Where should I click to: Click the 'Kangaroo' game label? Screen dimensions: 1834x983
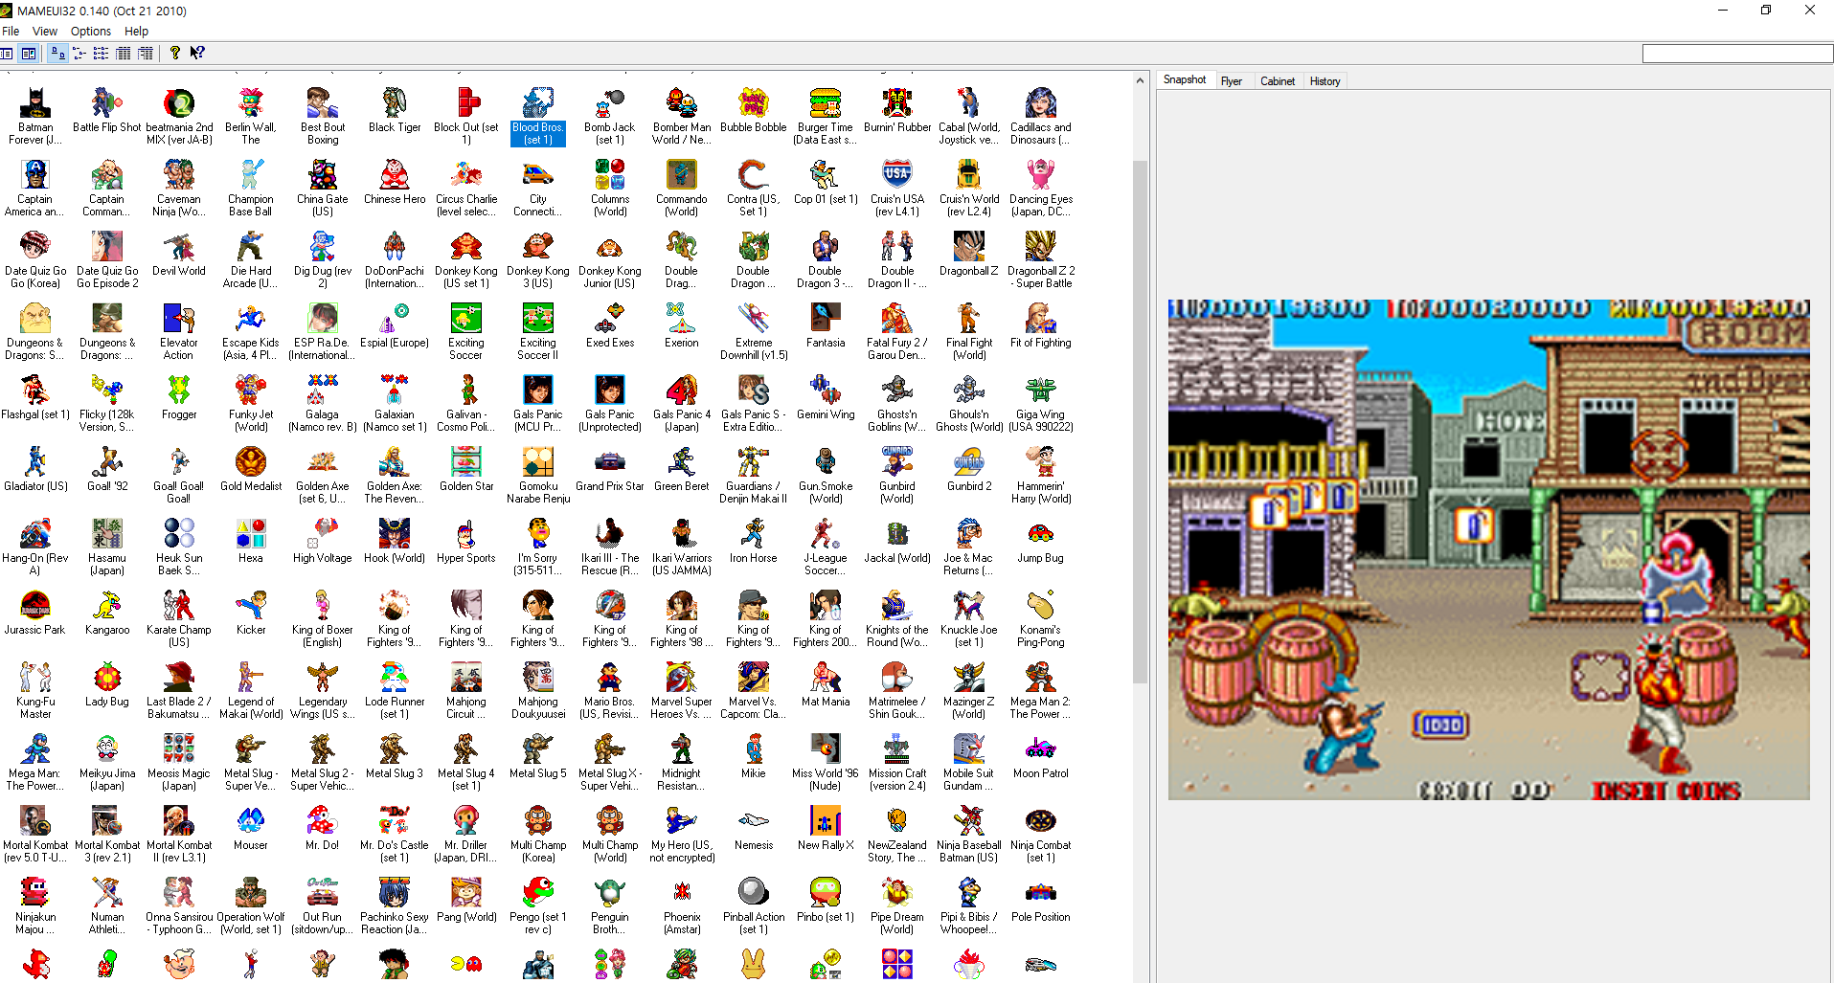tap(107, 630)
